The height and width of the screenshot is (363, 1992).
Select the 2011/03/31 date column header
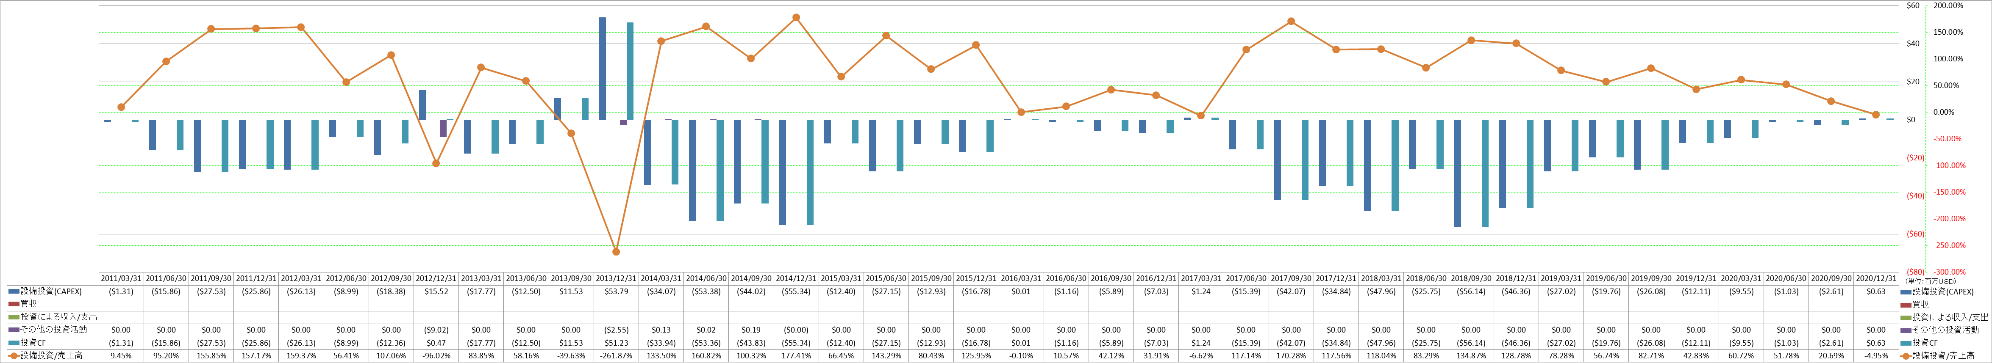coord(121,279)
